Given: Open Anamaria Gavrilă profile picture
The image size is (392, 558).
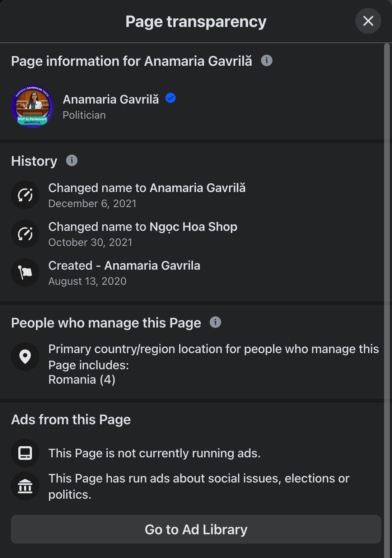Looking at the screenshot, I should [32, 106].
